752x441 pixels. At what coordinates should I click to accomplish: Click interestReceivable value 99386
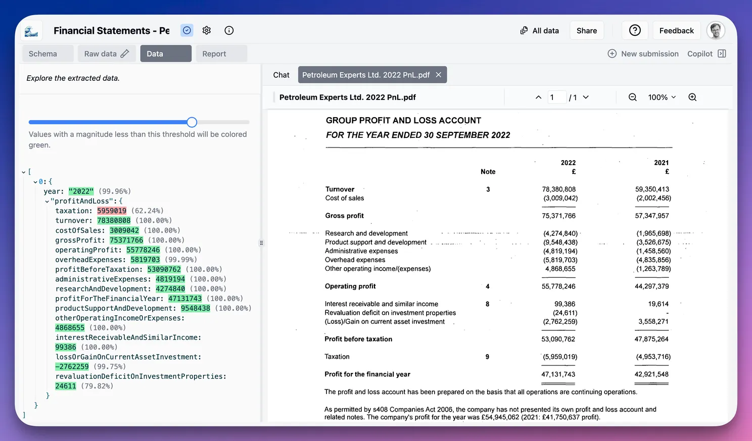coord(66,347)
